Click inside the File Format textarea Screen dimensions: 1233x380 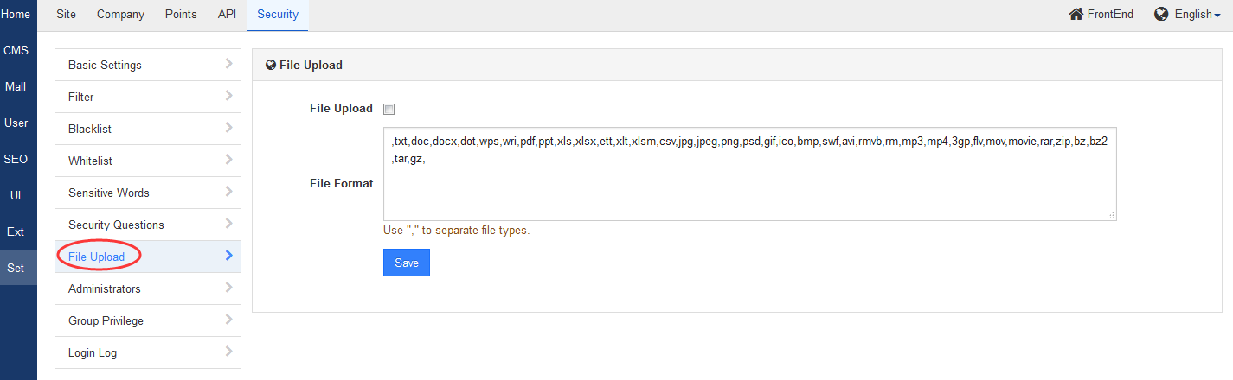coord(750,174)
